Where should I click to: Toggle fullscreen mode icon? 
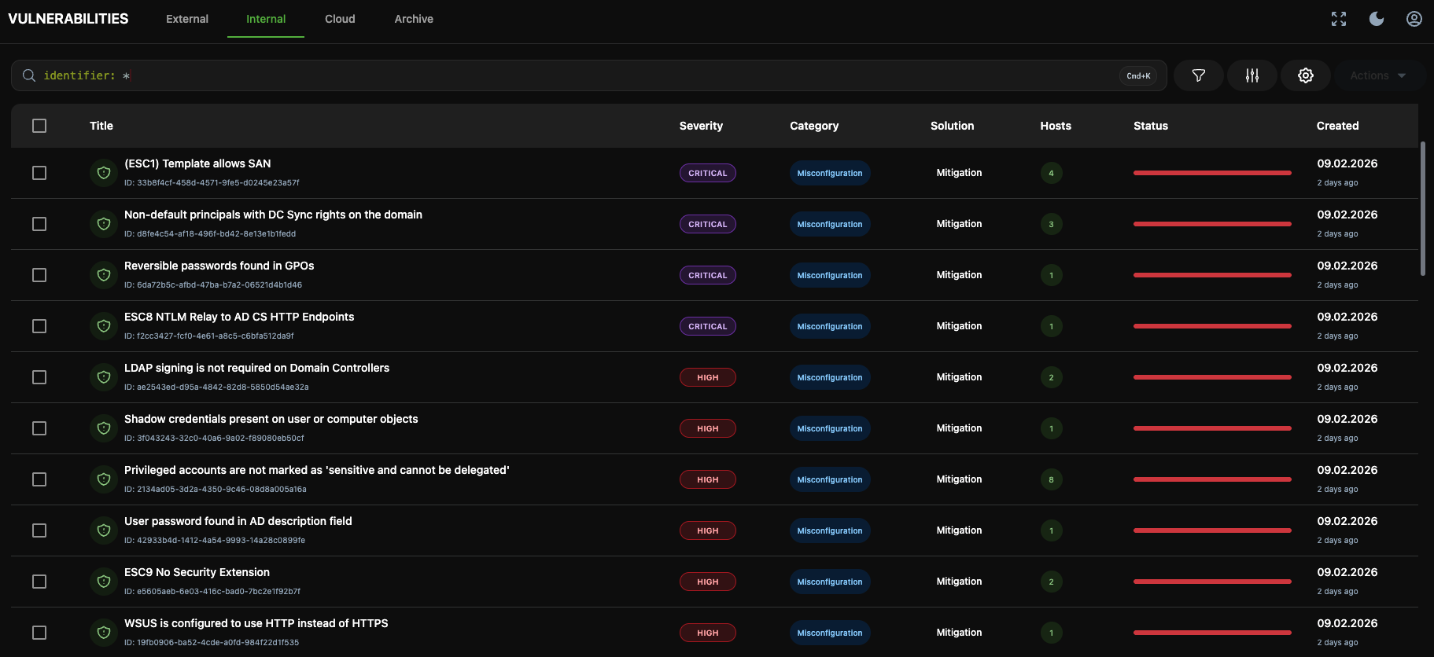click(1339, 19)
